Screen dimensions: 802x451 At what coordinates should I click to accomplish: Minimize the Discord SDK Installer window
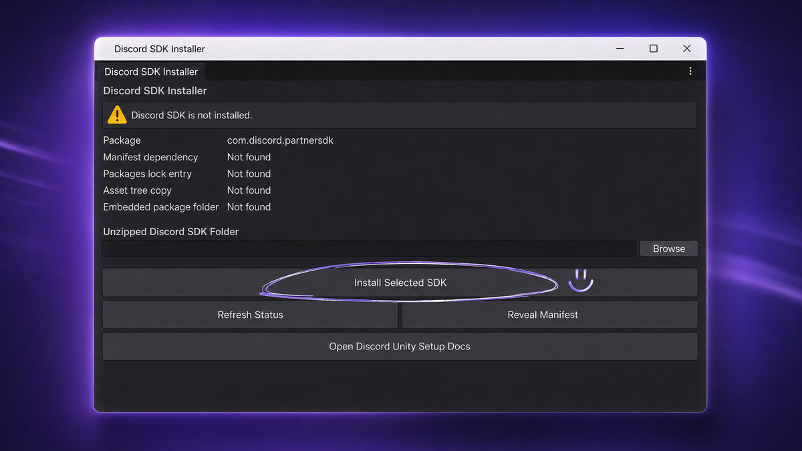(620, 49)
